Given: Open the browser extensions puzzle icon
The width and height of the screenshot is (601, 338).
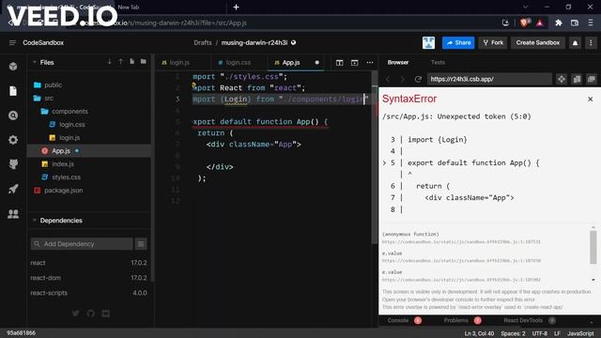Looking at the screenshot, I should [x=559, y=23].
